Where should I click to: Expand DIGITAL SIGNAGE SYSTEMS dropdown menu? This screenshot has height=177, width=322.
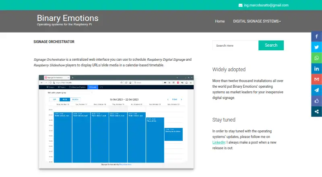pyautogui.click(x=257, y=21)
